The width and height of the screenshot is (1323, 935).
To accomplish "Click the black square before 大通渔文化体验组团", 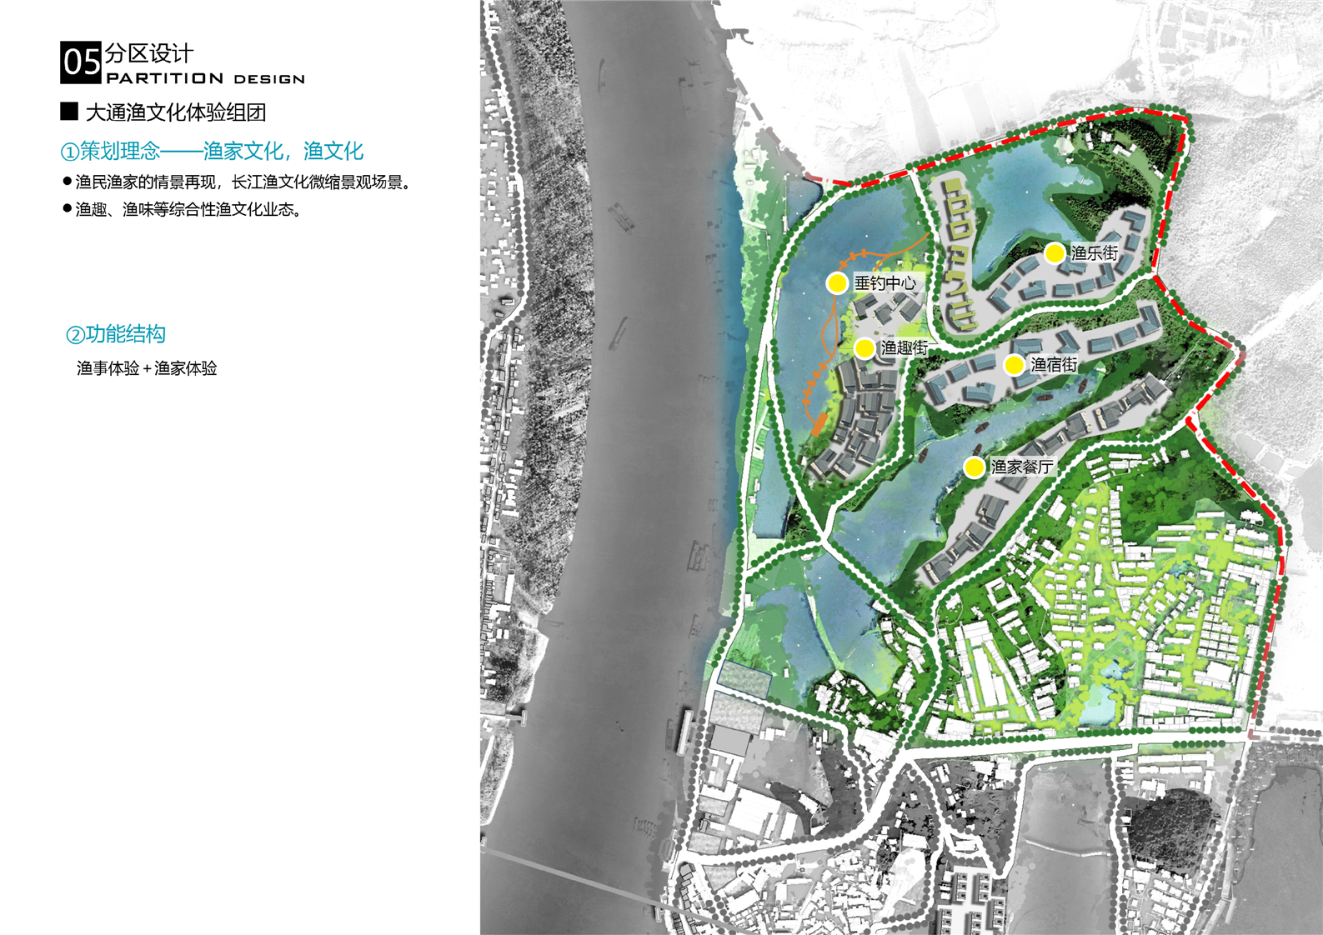I will (69, 112).
